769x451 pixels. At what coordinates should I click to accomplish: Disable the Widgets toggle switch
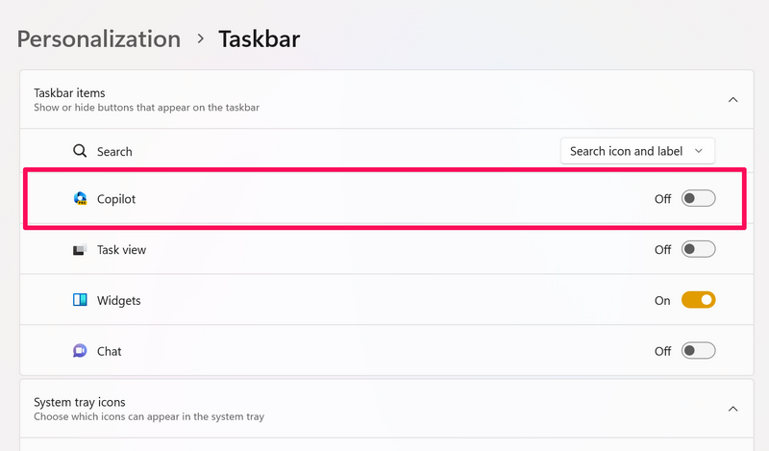click(698, 300)
